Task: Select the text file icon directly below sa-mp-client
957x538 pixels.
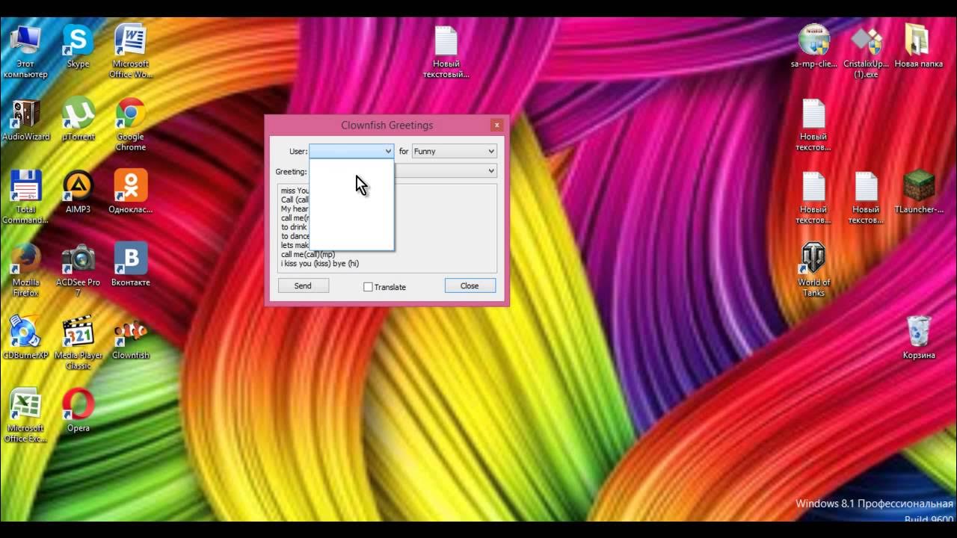Action: [813, 124]
